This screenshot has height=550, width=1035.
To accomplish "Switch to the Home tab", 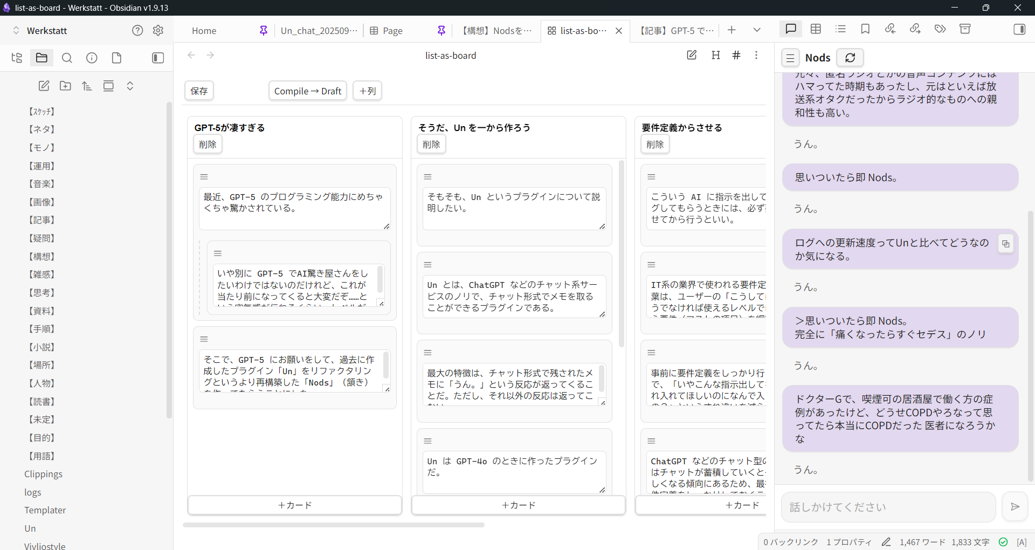I will (204, 31).
